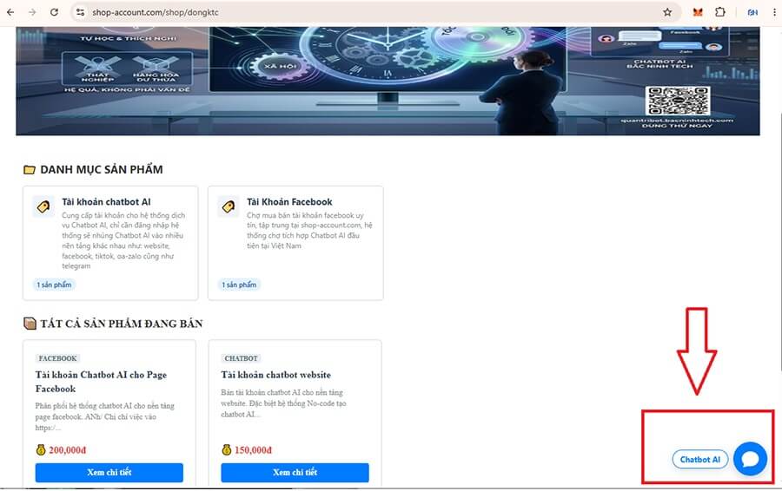Click the Phân phối hệ thống chatbot AI description
The height and width of the screenshot is (491, 782).
coord(105,416)
